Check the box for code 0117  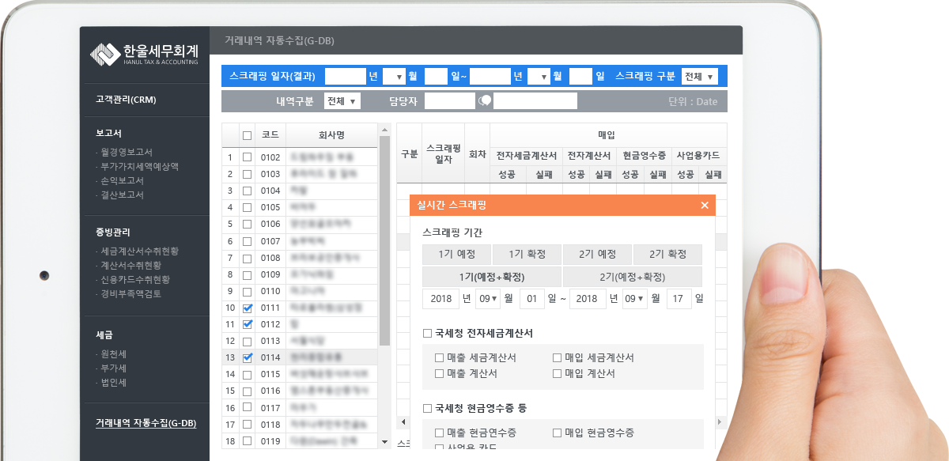click(x=247, y=408)
